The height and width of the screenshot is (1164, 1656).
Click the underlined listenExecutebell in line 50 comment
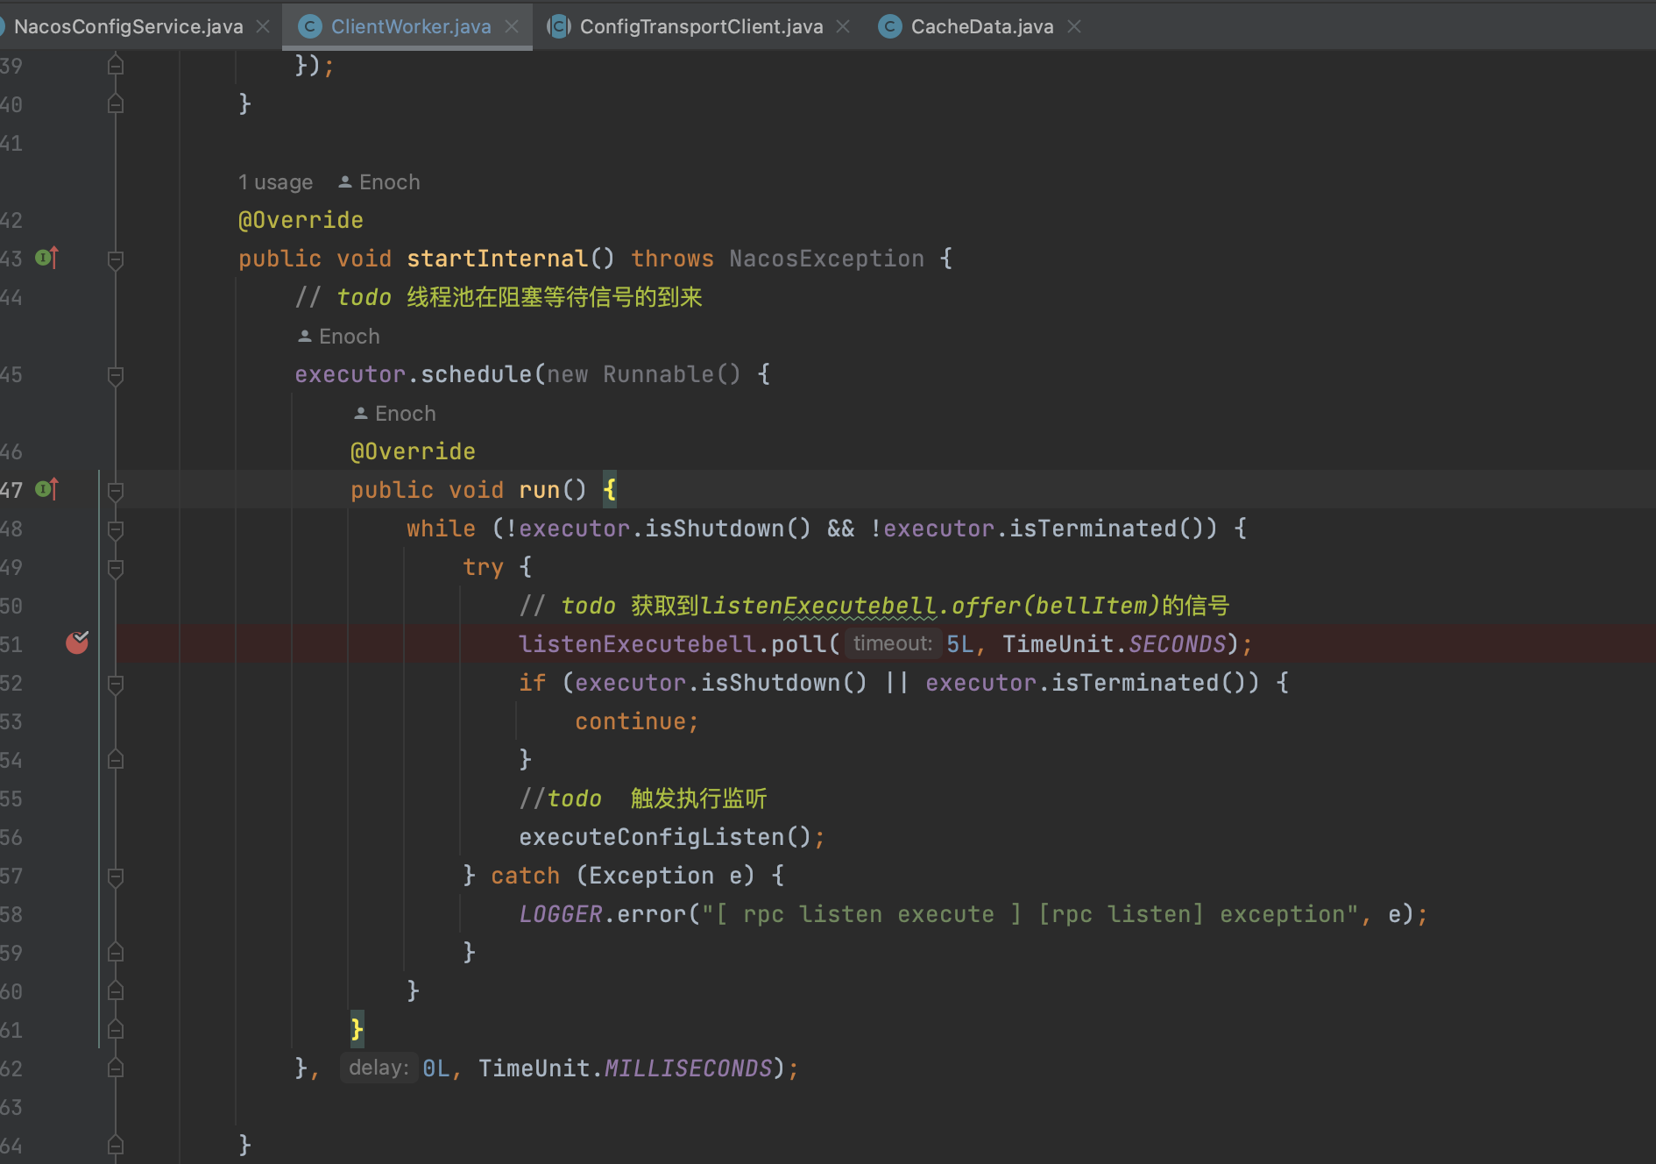tap(818, 606)
